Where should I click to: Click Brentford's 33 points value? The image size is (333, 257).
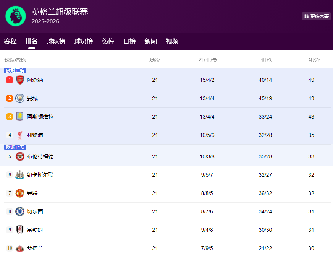pos(311,156)
